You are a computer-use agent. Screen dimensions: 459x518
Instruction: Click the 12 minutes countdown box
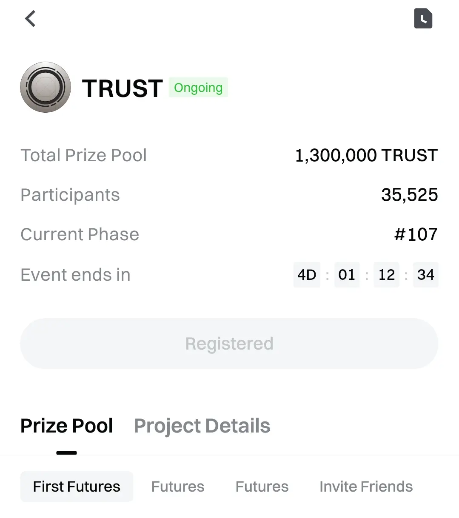386,275
